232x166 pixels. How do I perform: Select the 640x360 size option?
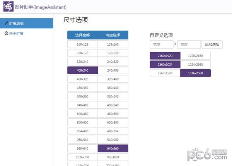click(x=83, y=96)
